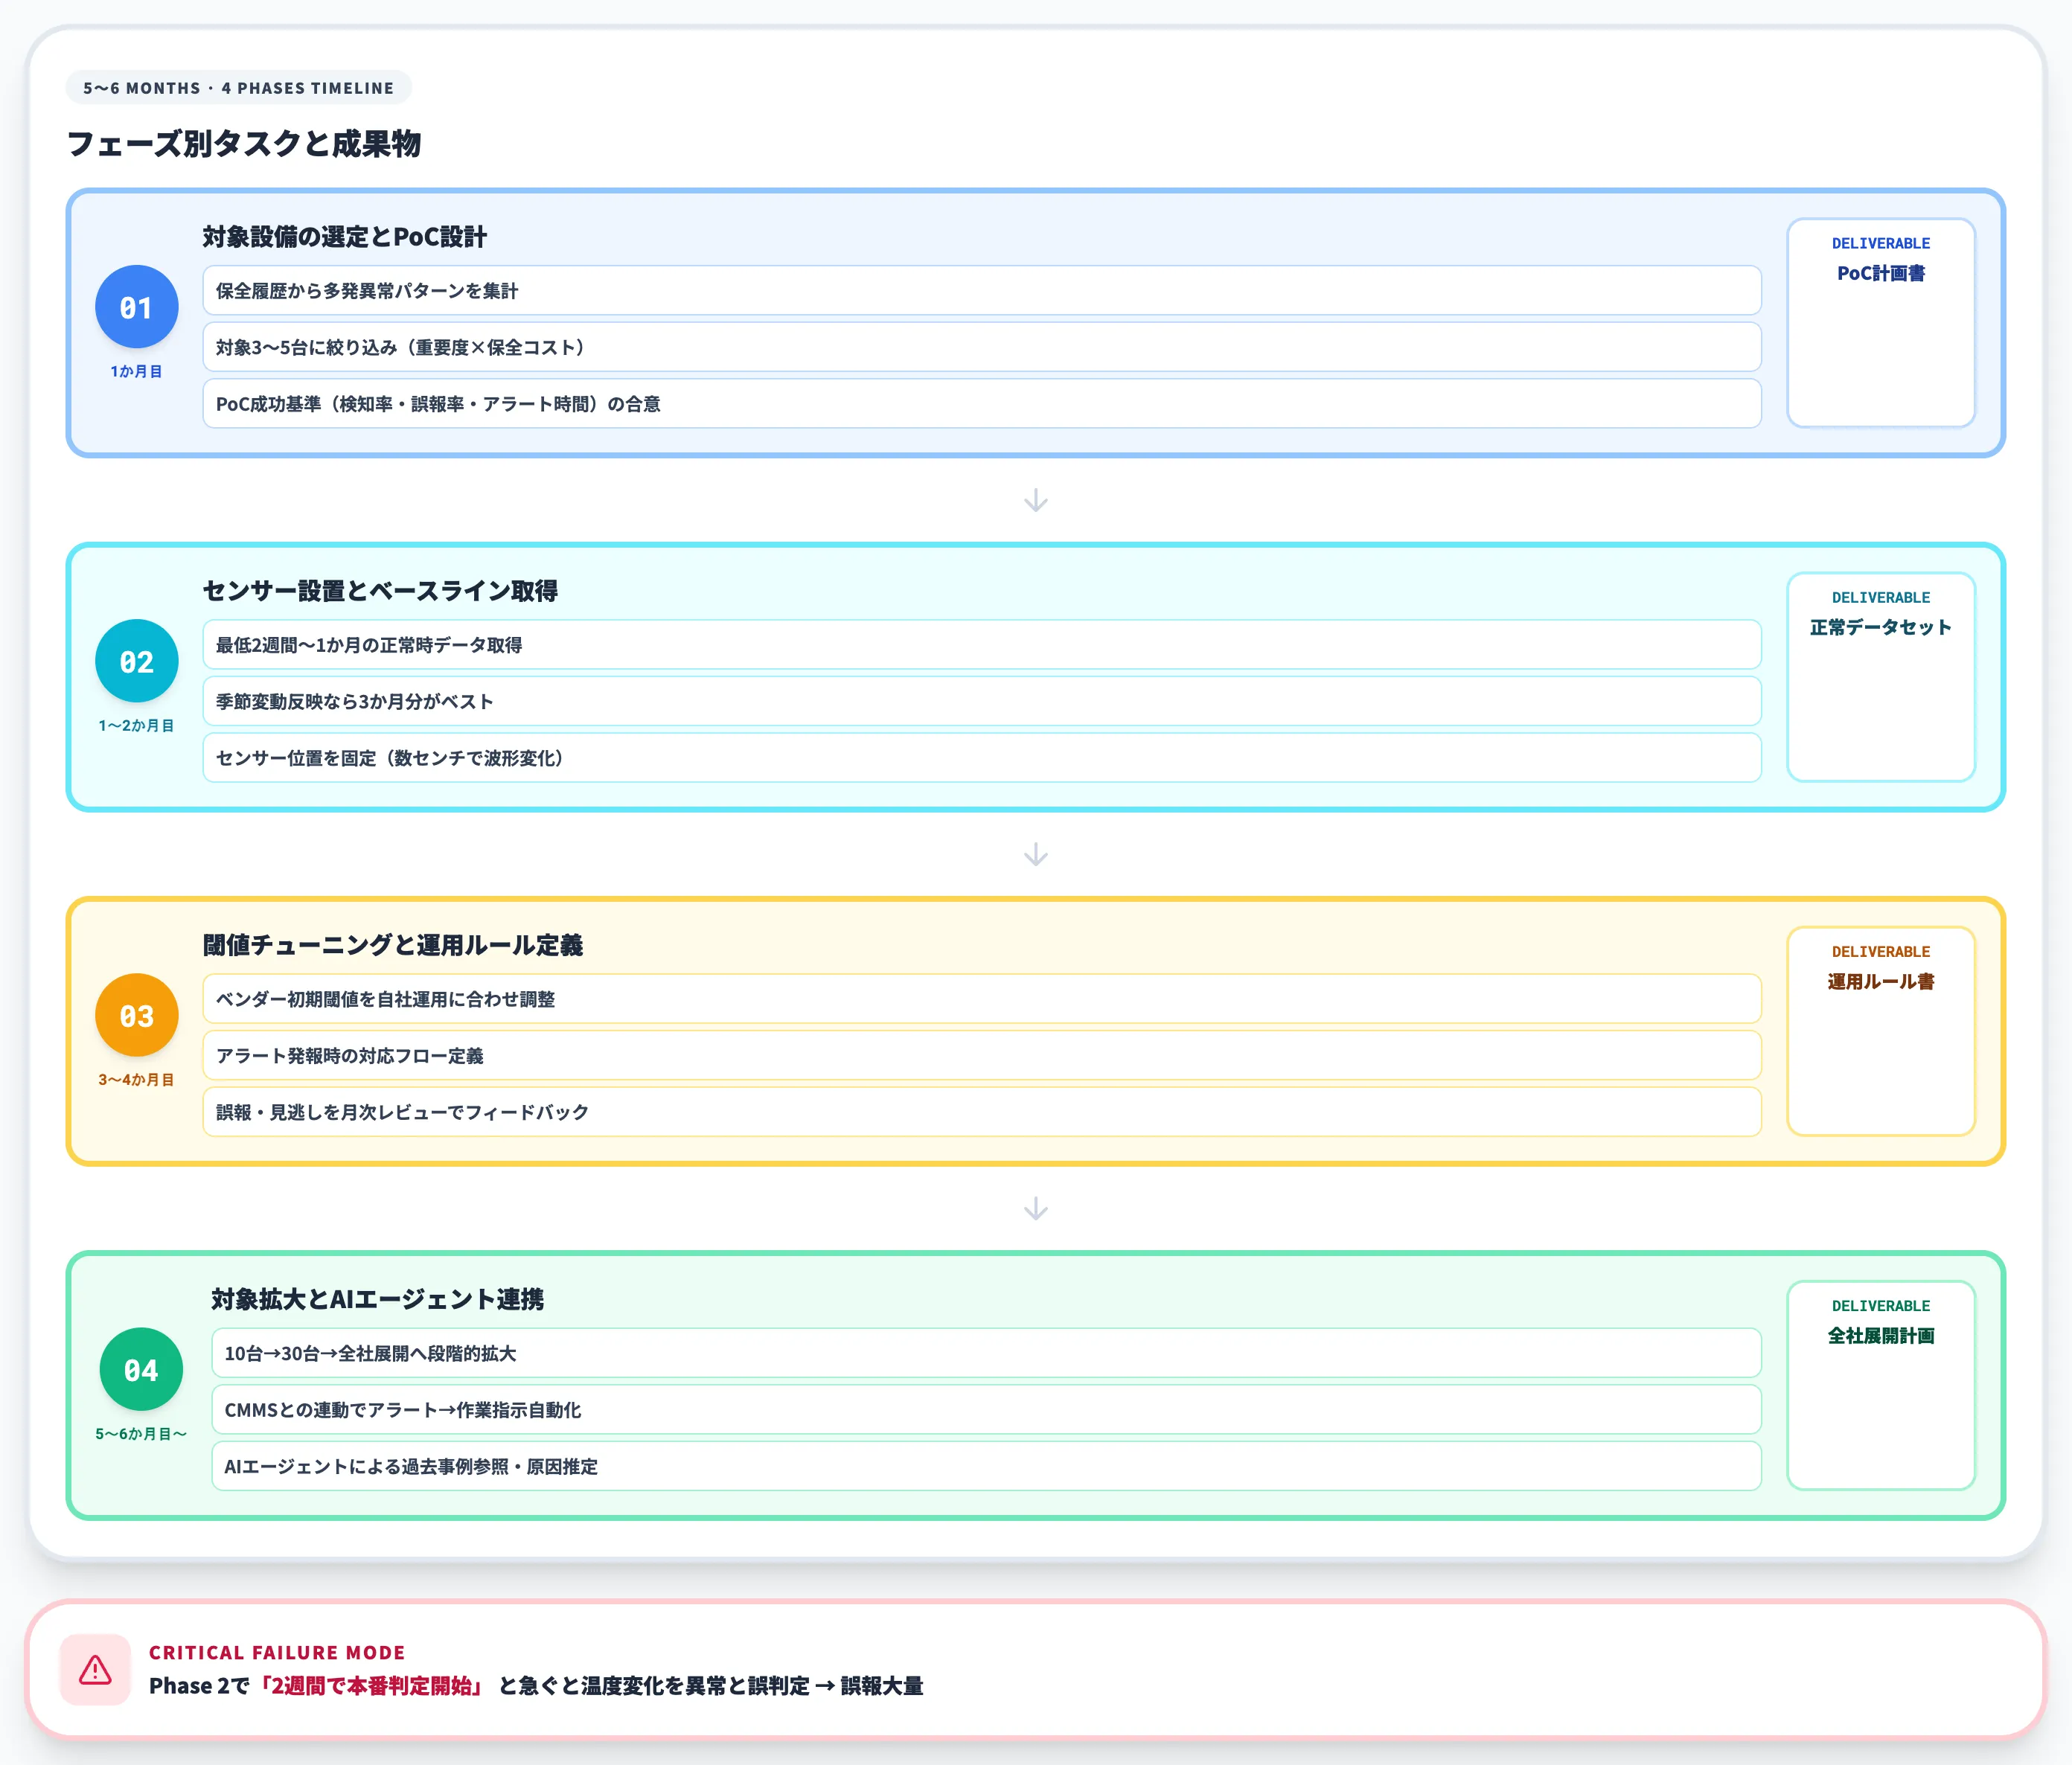
Task: Select task ベンダー初期閾値を自社運用に合わせ調整
Action: point(981,999)
